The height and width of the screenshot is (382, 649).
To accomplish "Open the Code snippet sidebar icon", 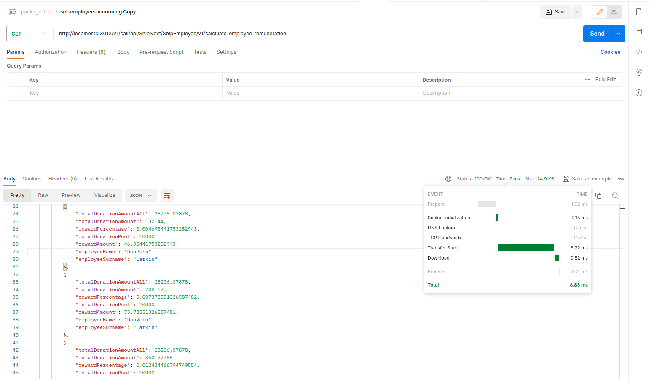I will coord(639,52).
